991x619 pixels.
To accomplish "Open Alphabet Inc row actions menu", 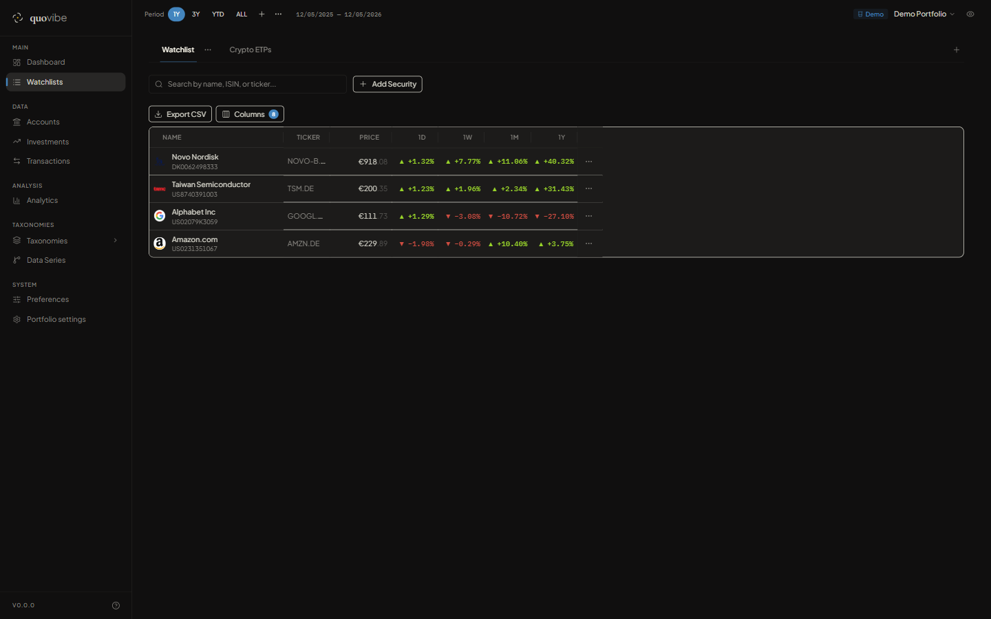I will pos(588,216).
